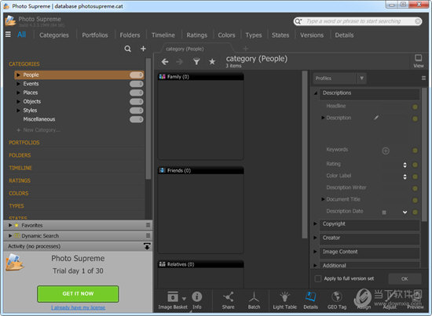Viewport: 432px width, 316px height.
Task: Toggle the Events category switch
Action: [137, 84]
